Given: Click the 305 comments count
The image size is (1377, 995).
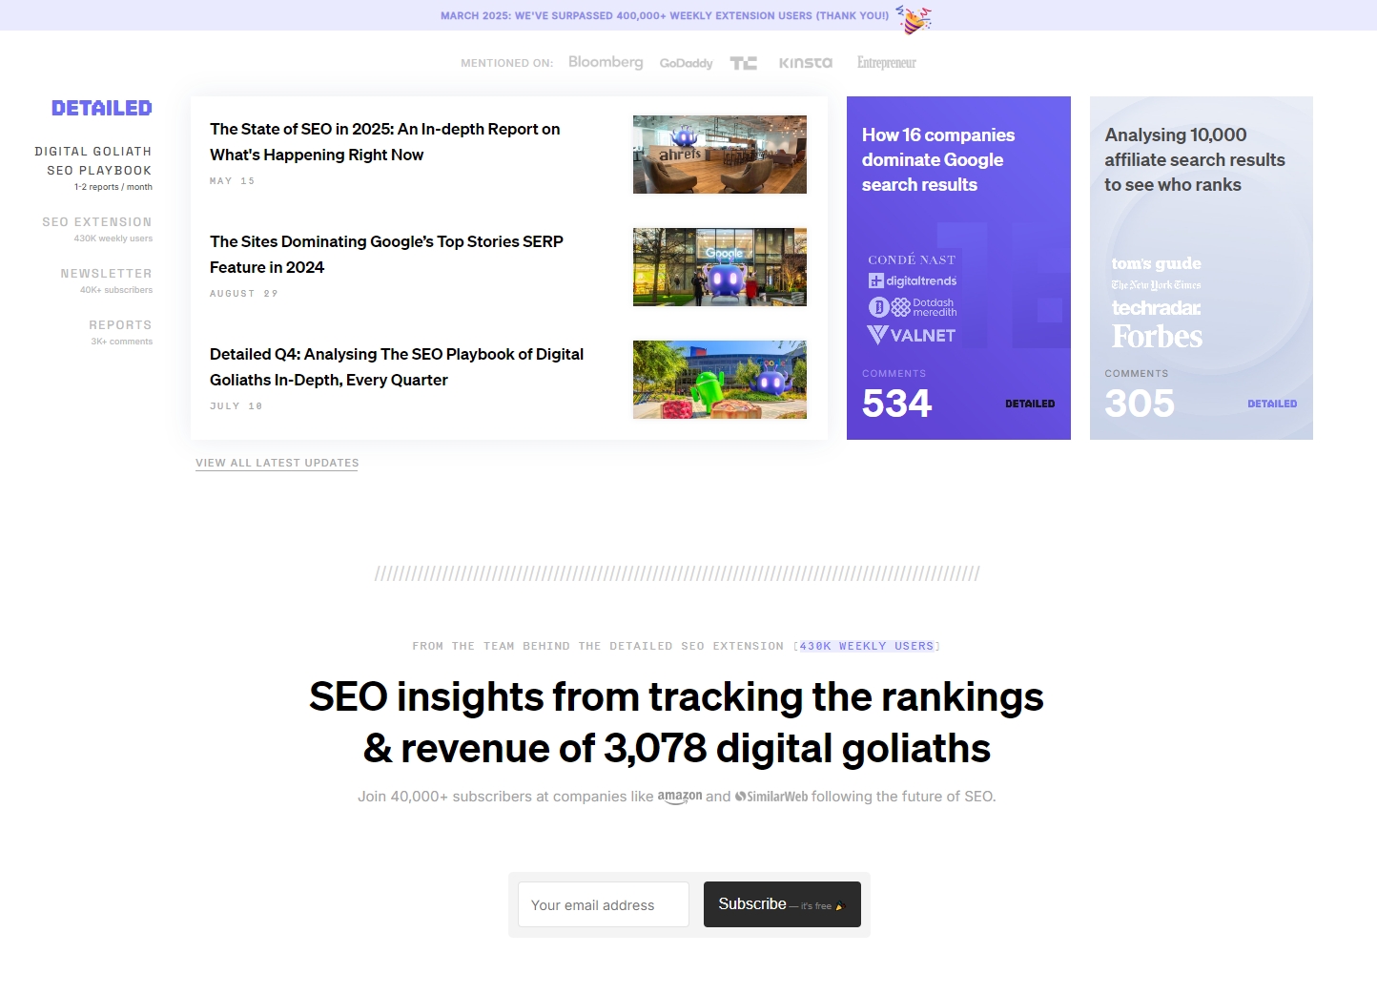Looking at the screenshot, I should (x=1140, y=403).
